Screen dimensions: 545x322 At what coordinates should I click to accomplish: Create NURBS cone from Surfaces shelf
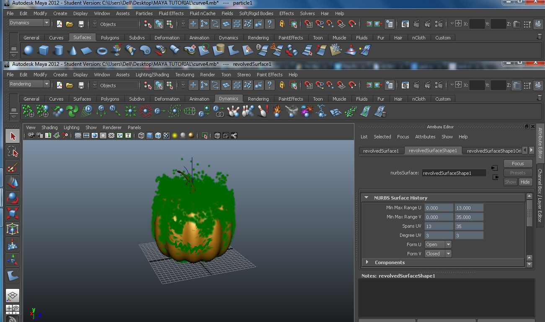coord(73,51)
